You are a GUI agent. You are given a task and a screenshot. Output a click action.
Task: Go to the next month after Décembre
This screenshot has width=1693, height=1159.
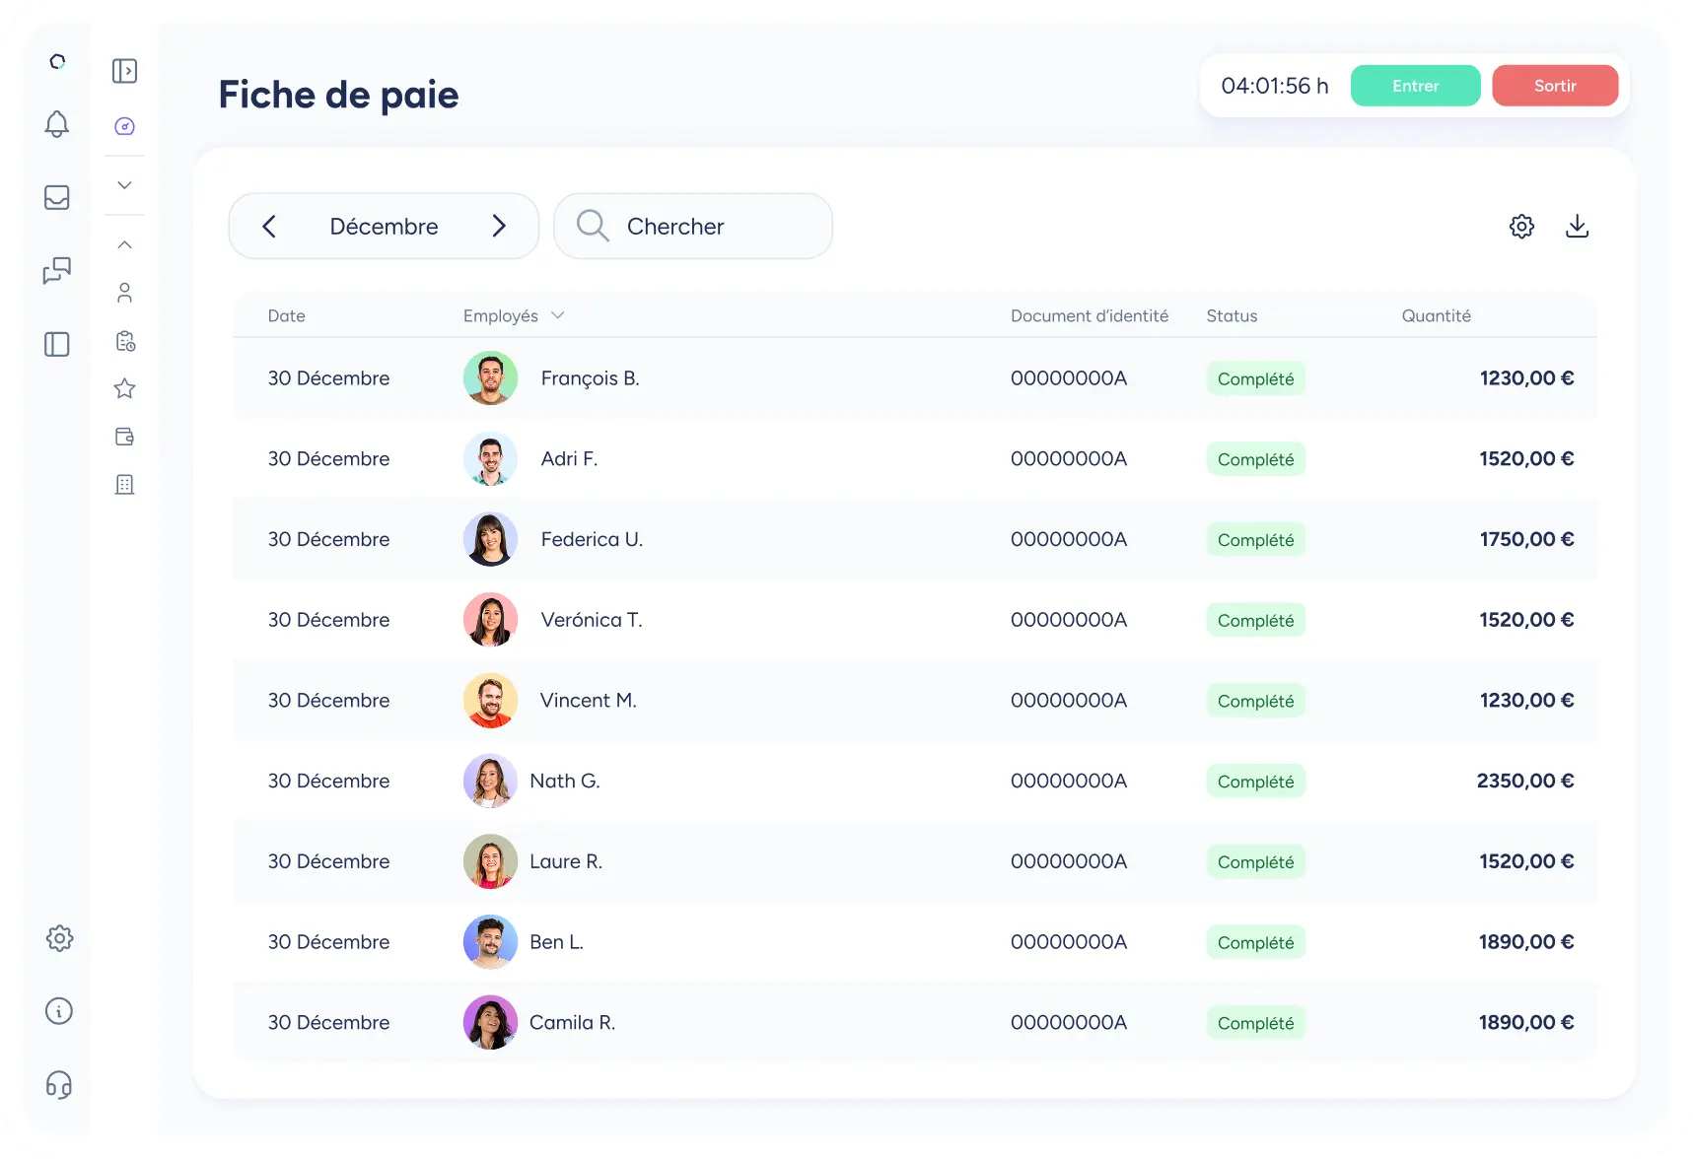[499, 227]
